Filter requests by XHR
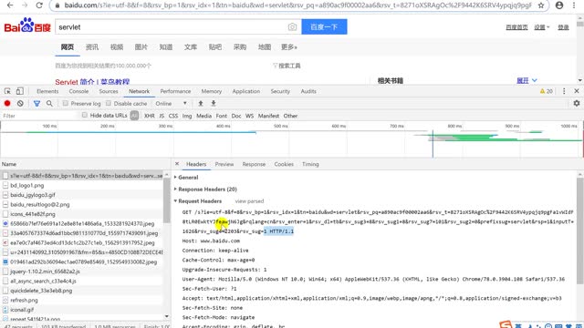Image resolution: width=584 pixels, height=328 pixels. point(150,116)
